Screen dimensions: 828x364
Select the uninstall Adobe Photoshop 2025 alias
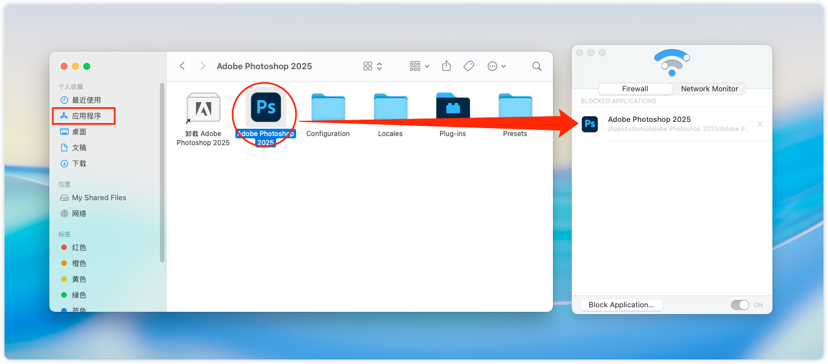(203, 108)
